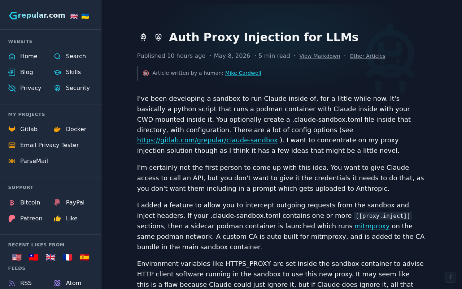
Task: Click the Ukraine flag beside the logo
Action: pos(85,16)
